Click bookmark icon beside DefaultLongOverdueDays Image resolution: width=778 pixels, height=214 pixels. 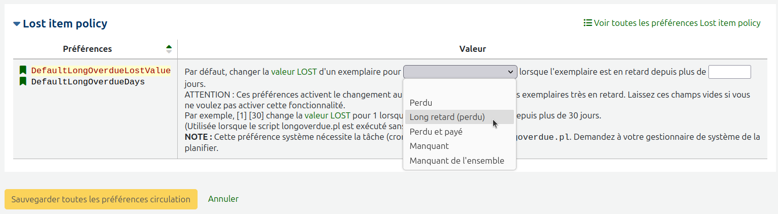(x=23, y=81)
